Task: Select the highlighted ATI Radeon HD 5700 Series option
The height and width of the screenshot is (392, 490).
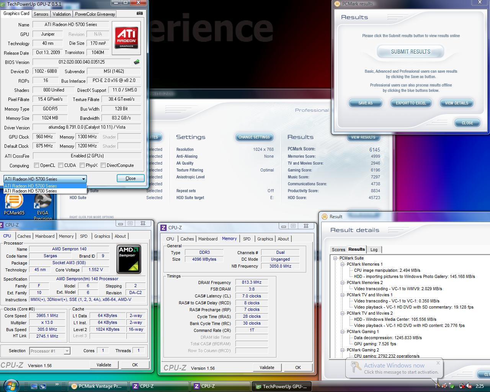Action: tap(45, 186)
